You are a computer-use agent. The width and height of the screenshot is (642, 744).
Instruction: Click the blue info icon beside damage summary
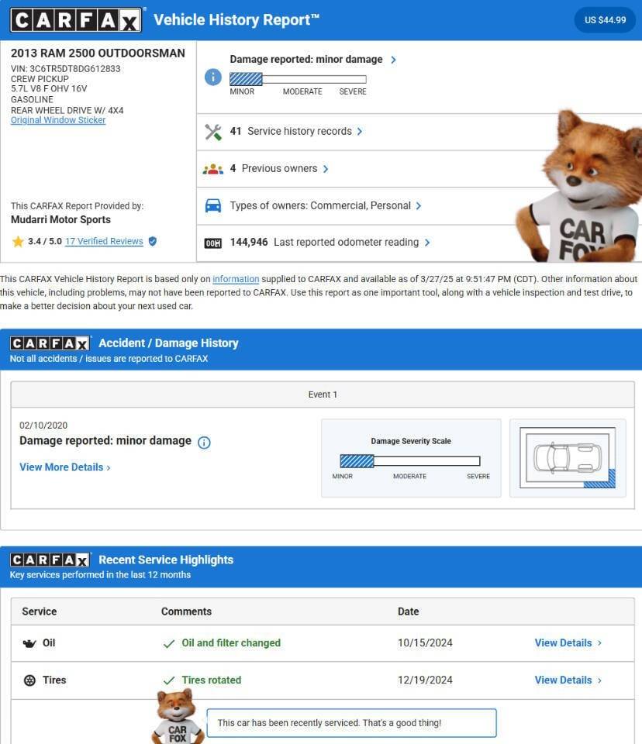coord(212,77)
